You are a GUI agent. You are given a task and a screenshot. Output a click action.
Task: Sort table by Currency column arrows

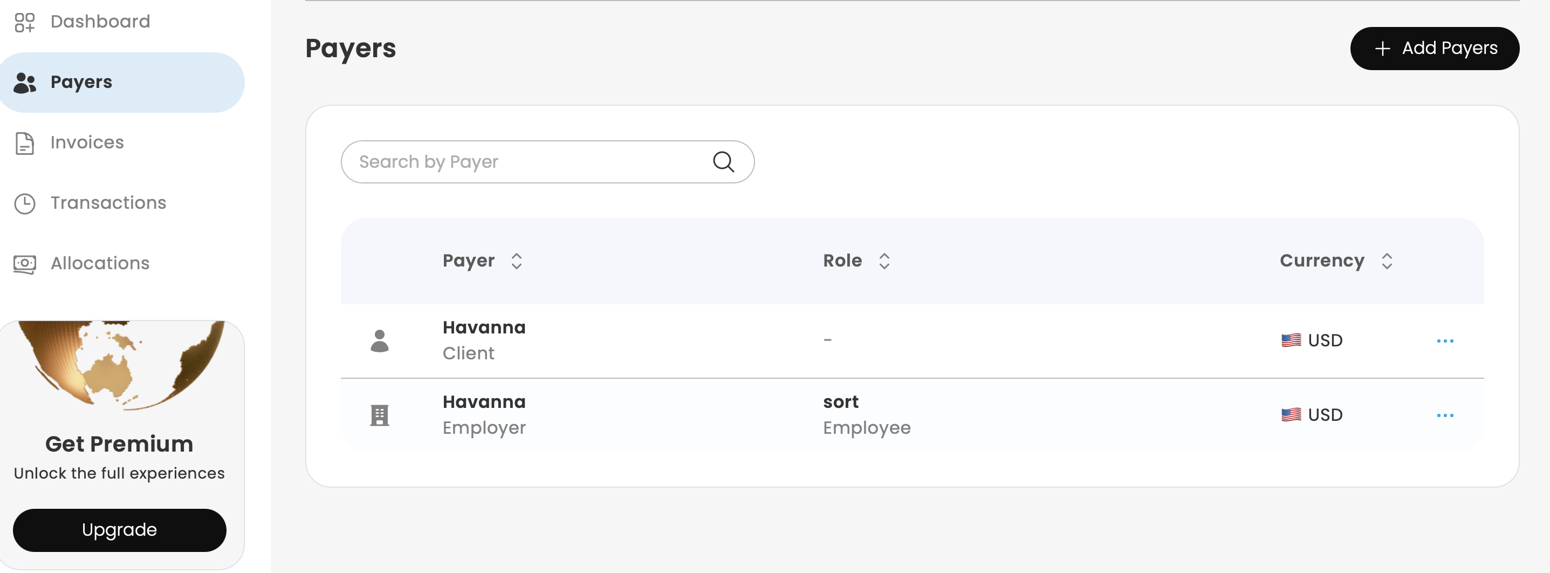[x=1387, y=261]
